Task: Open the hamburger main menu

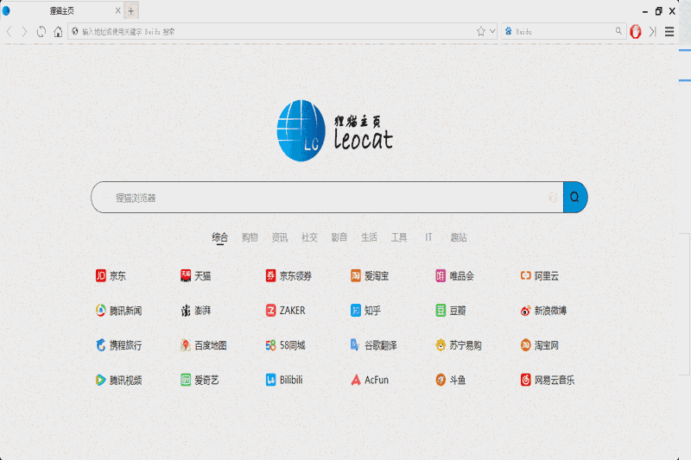Action: coord(669,32)
